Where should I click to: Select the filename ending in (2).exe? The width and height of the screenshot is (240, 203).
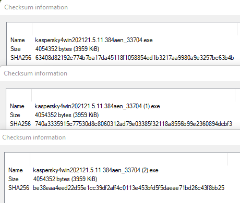[x=95, y=170]
